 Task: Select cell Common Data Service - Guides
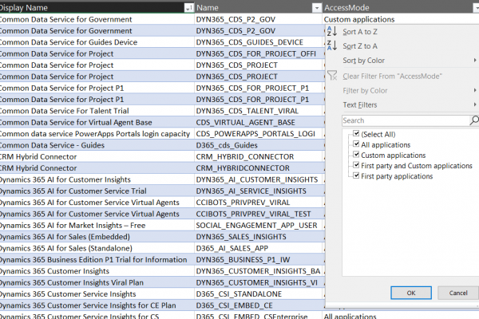tap(97, 145)
